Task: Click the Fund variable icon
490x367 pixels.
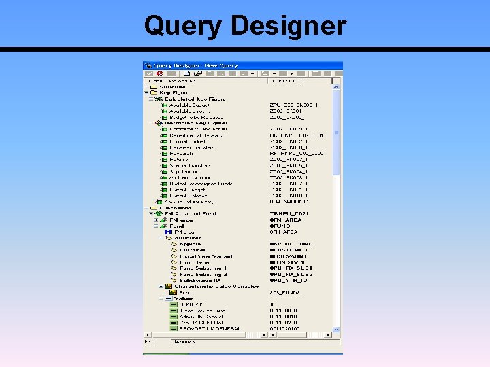Action: click(173, 293)
